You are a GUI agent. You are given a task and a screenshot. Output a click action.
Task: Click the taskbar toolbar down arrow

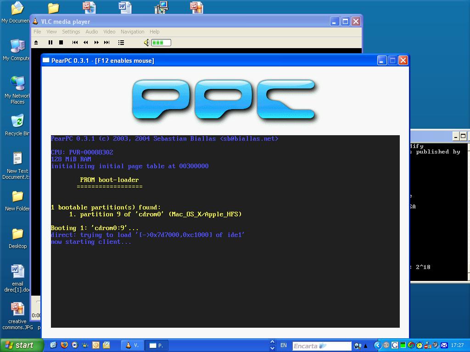[273, 348]
